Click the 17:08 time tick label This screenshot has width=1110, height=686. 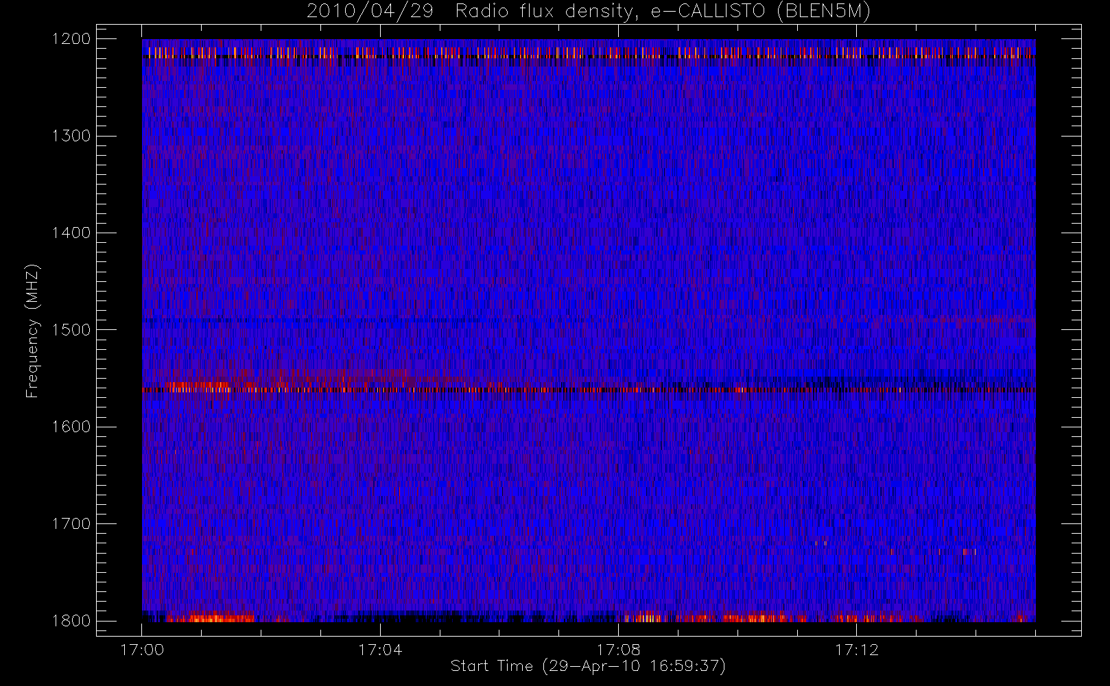tap(618, 650)
